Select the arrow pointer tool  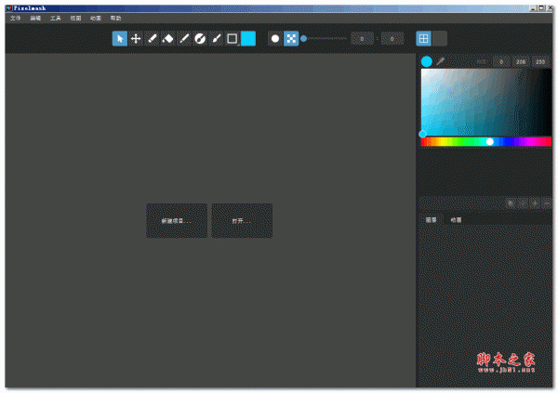pyautogui.click(x=120, y=38)
